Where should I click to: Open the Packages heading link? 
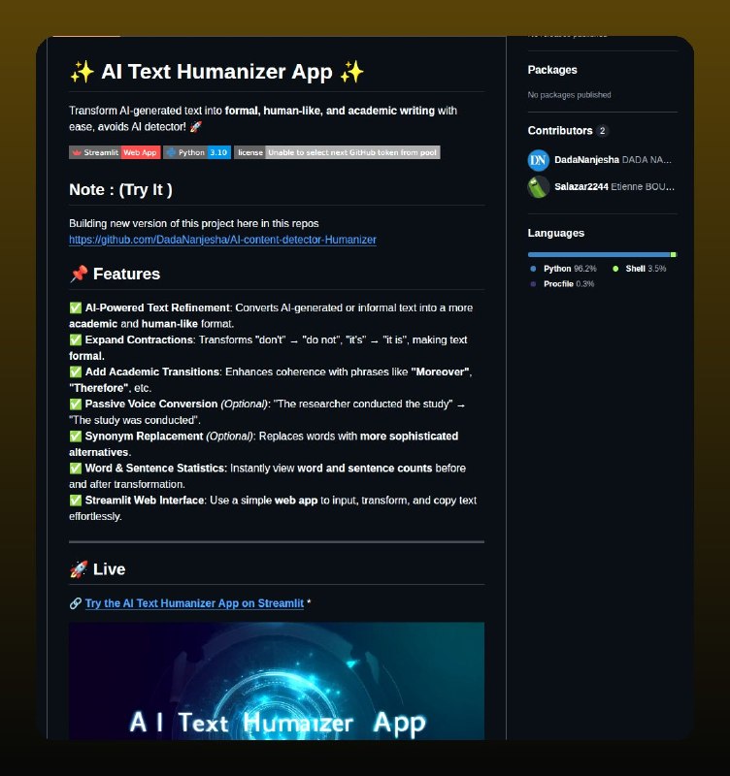coord(552,70)
